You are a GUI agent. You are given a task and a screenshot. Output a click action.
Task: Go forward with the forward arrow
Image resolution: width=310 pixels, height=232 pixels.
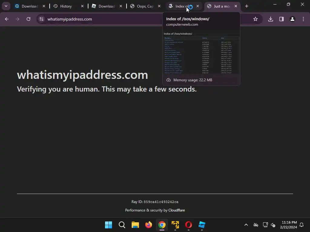coord(18,19)
